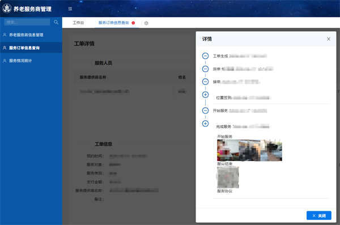Collapse the 工单生成 timeline step

coord(205,56)
